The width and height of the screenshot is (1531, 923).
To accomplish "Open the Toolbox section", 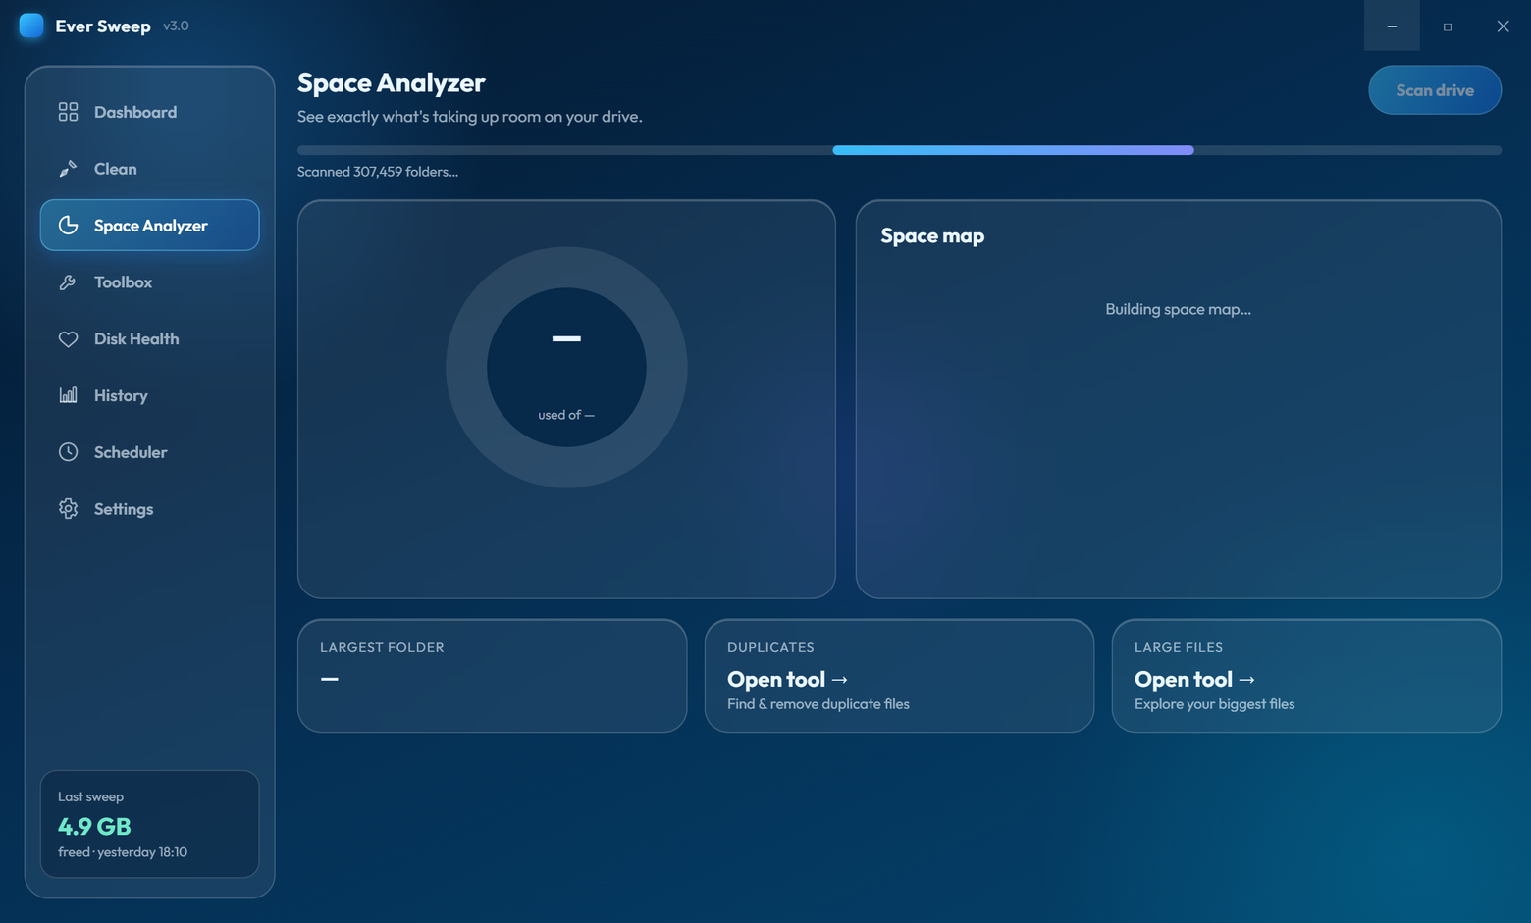I will [x=149, y=282].
